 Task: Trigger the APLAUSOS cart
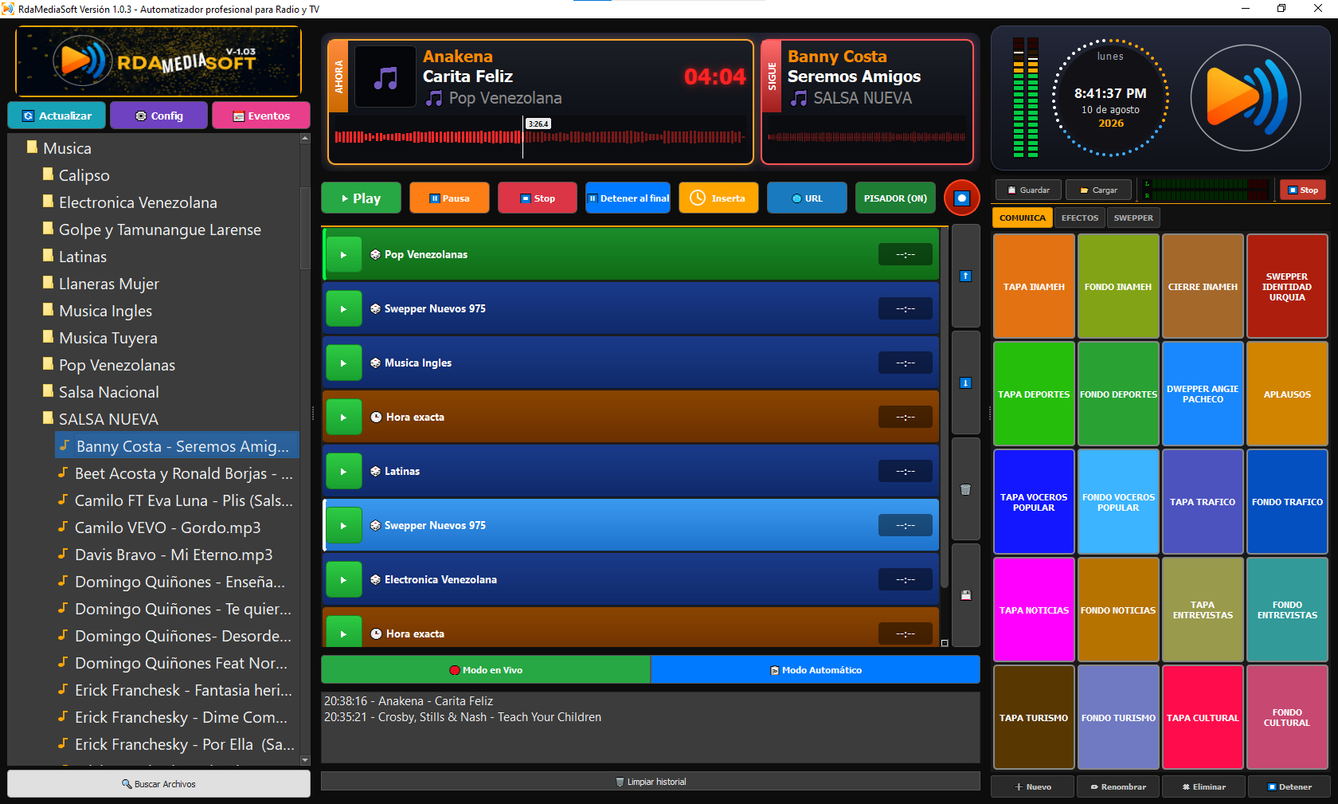[x=1287, y=394]
